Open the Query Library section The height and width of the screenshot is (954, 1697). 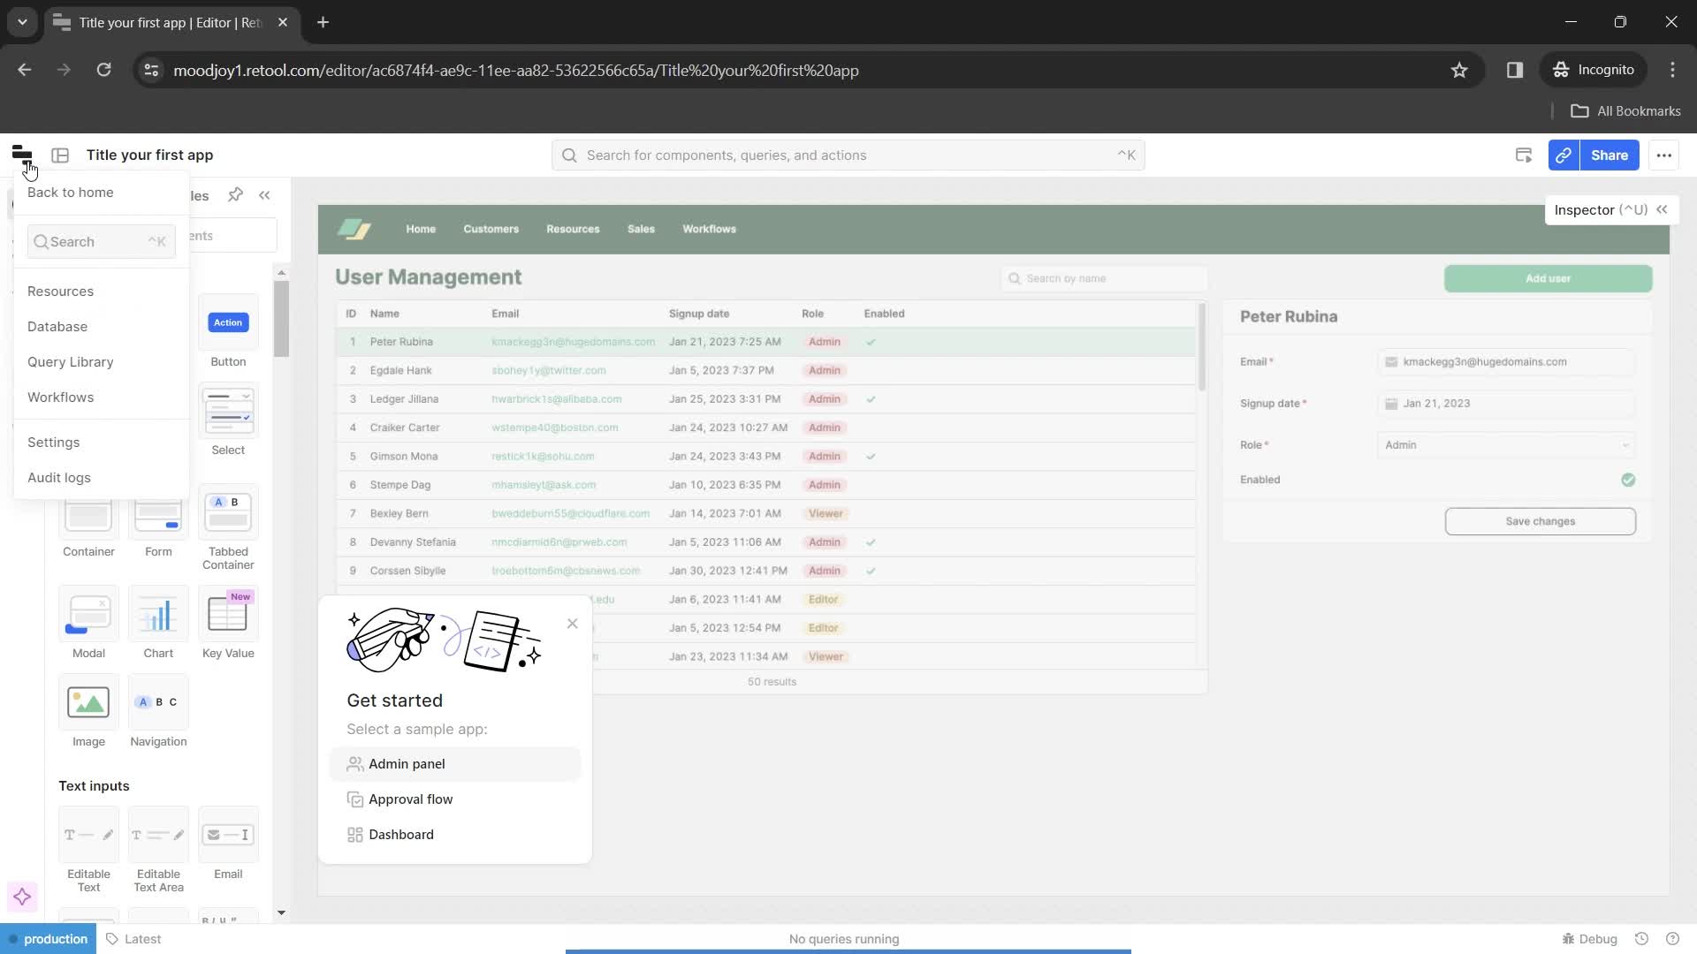point(70,362)
